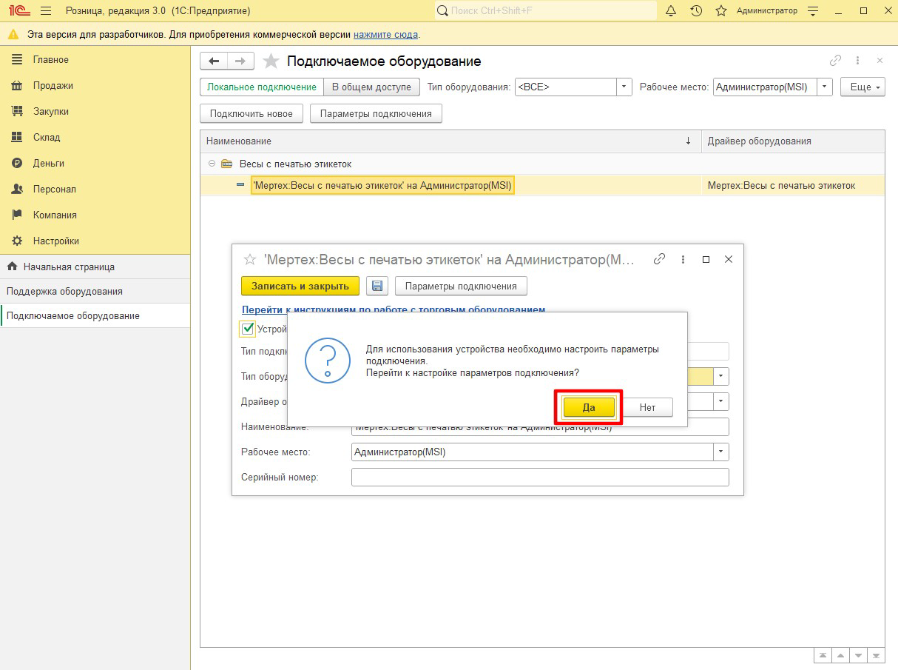
Task: Toggle the device enabled checkbox
Action: pos(249,329)
